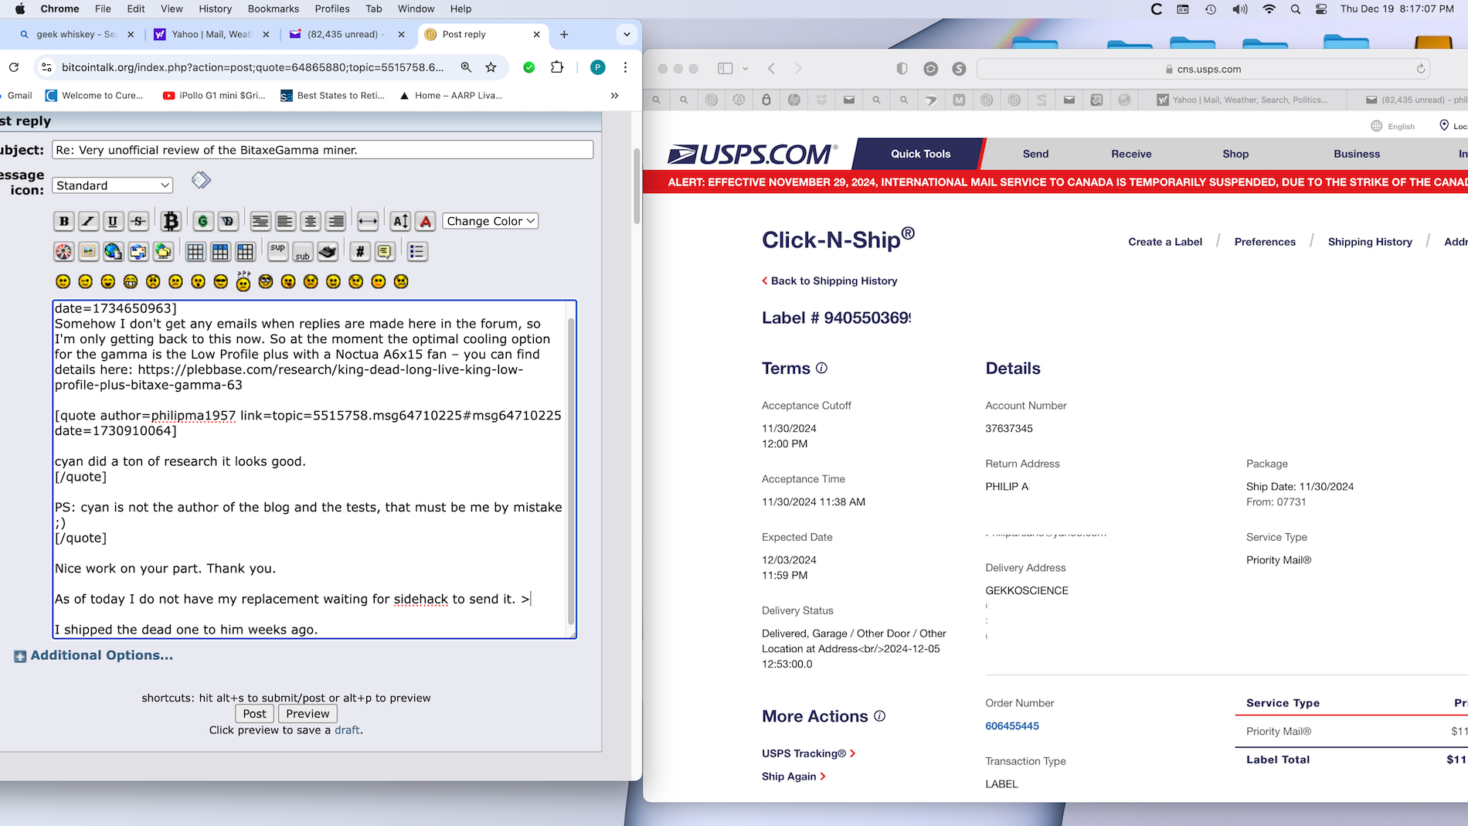Insert subscript tag

[302, 251]
